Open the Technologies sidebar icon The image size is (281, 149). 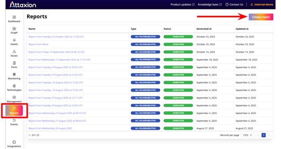click(x=14, y=86)
